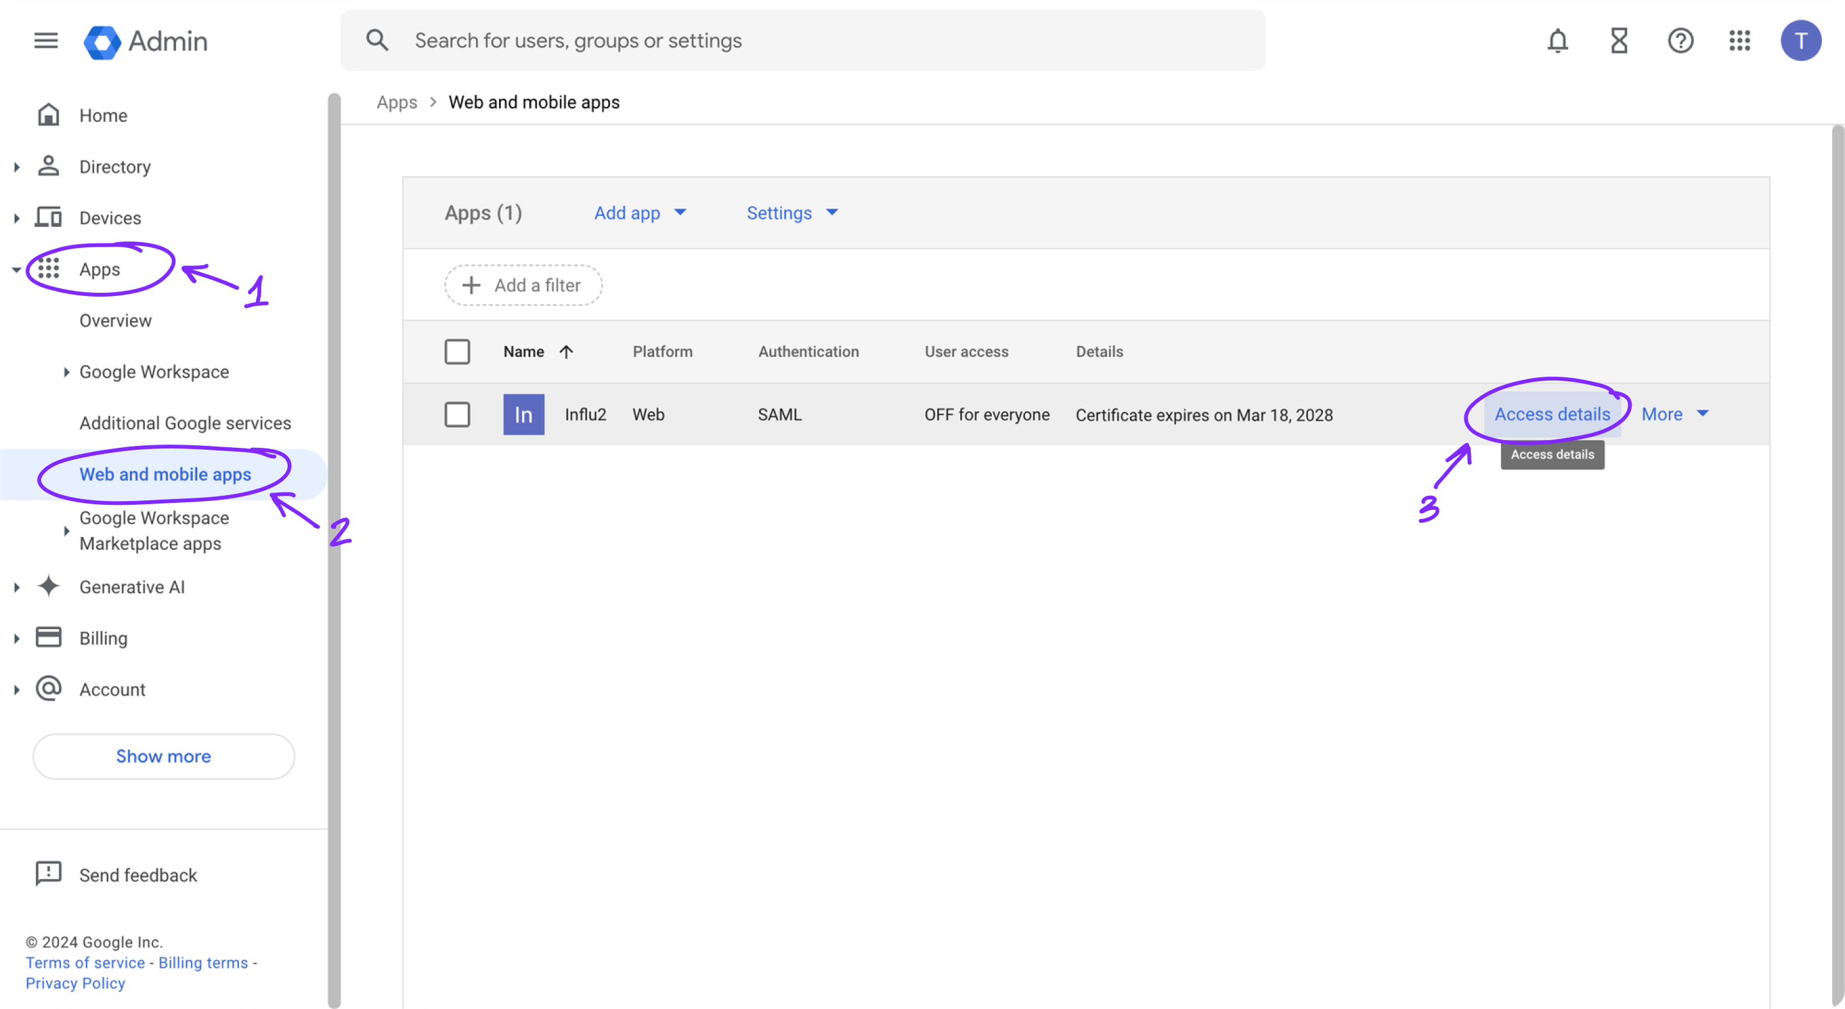Click the Show more button
This screenshot has height=1009, width=1845.
point(163,756)
